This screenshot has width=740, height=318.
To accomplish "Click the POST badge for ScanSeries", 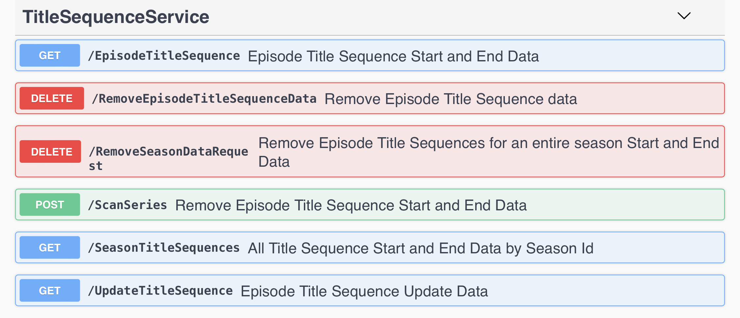I will pos(50,205).
